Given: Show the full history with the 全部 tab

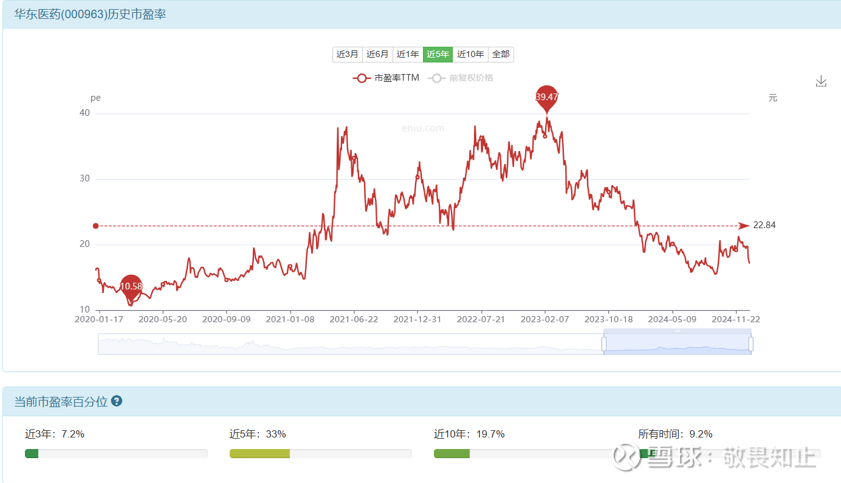Looking at the screenshot, I should pos(501,54).
